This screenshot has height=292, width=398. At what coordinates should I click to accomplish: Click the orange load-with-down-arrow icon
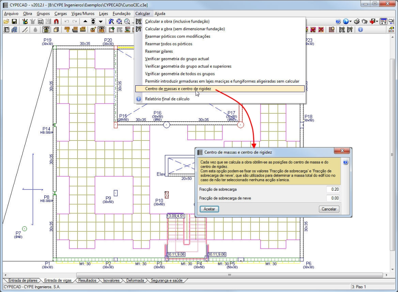[x=67, y=29]
